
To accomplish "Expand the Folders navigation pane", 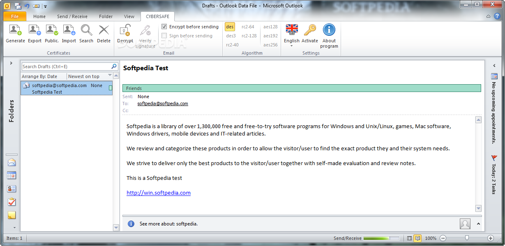I will pyautogui.click(x=12, y=63).
